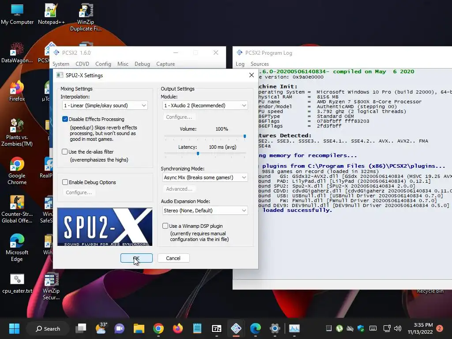Select the Microsoft Edge desktop shortcut
The width and height of the screenshot is (452, 339).
[x=17, y=248]
